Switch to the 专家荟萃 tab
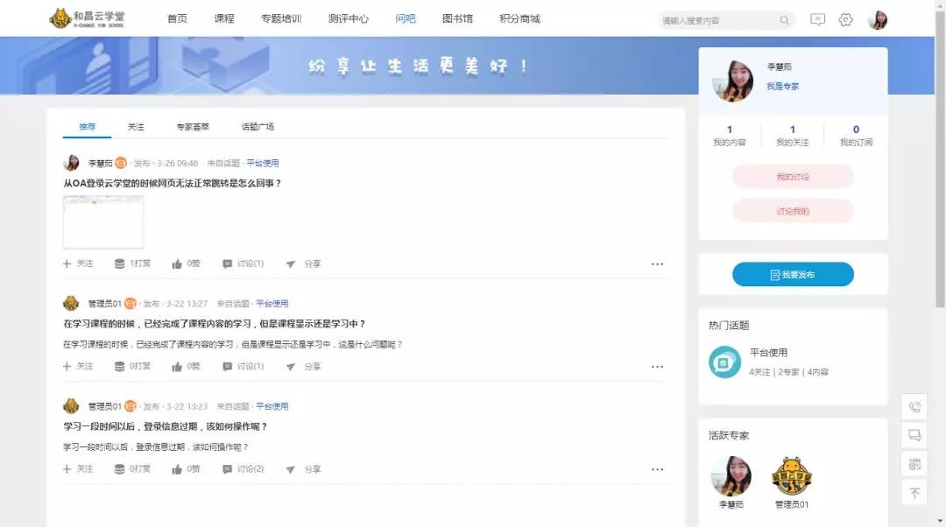This screenshot has height=527, width=946. pos(193,127)
